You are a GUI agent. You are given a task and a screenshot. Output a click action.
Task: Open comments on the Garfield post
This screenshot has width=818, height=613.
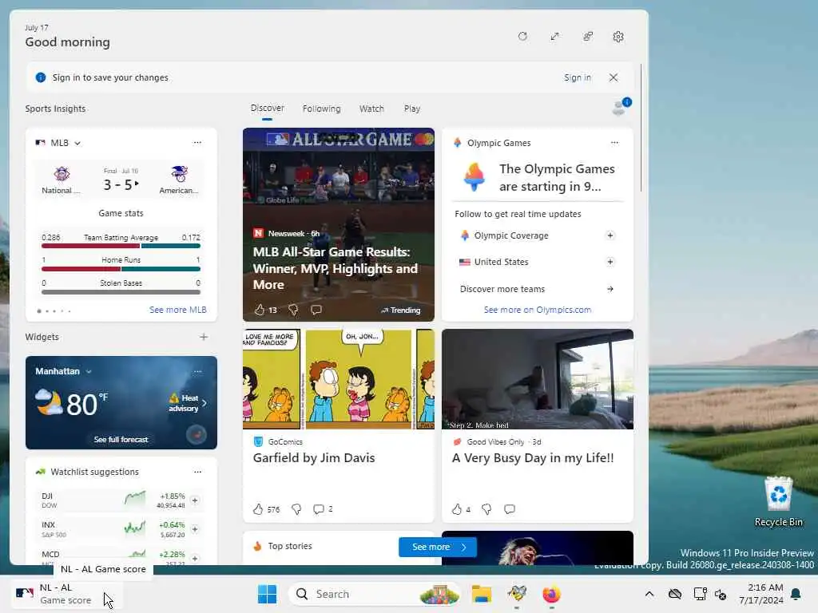tap(318, 509)
